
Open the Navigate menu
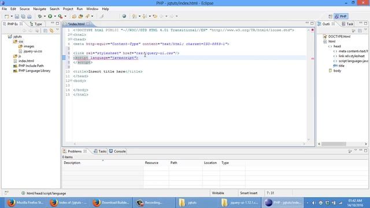tap(40, 9)
